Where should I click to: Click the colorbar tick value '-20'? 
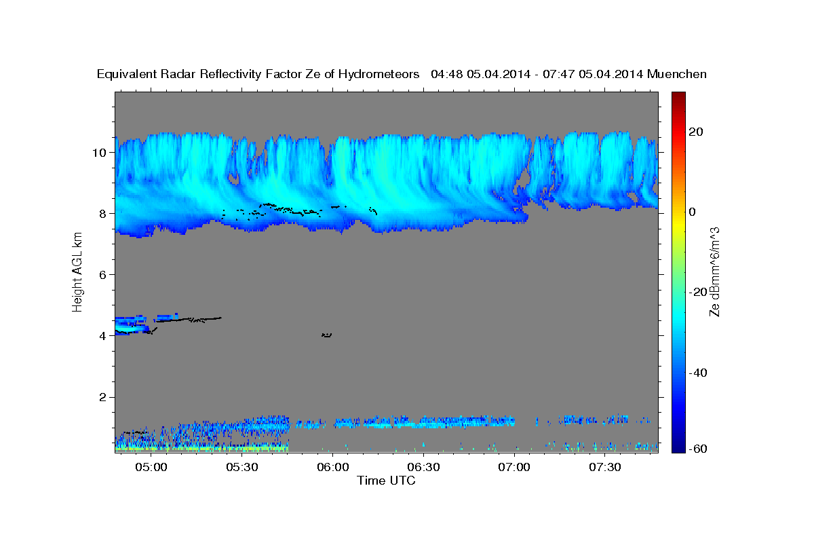click(x=699, y=292)
